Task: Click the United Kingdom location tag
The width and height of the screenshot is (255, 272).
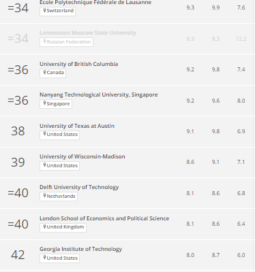Action: click(x=63, y=227)
